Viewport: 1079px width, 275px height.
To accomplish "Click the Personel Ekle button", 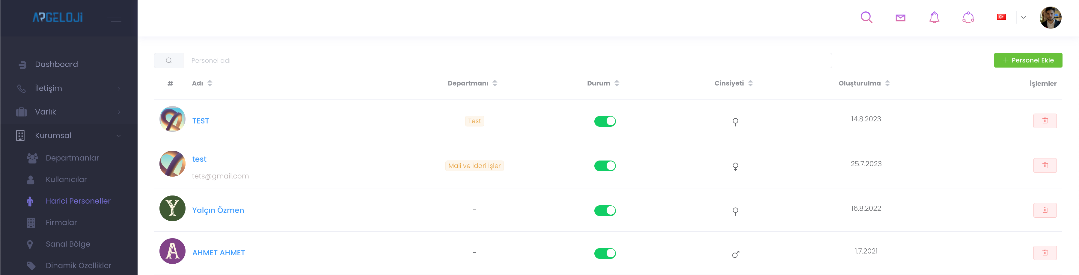I will (x=1028, y=60).
